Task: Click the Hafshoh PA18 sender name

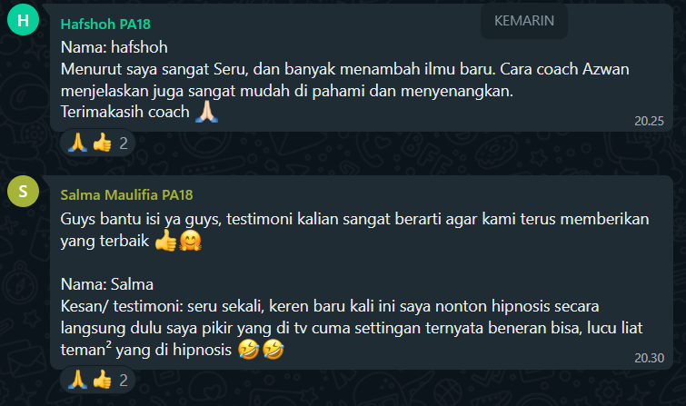Action: [105, 25]
